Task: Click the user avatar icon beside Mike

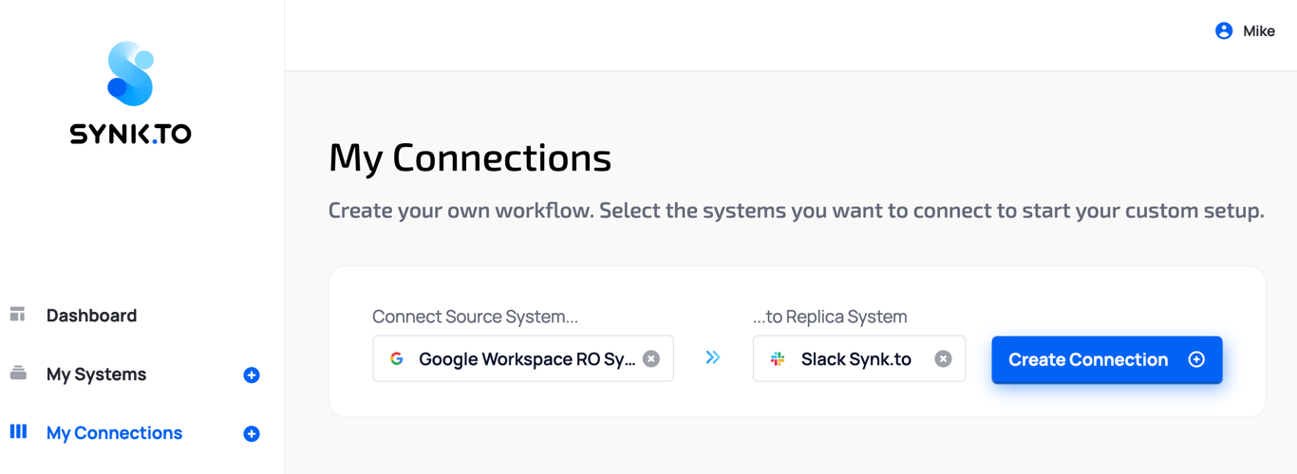Action: tap(1224, 31)
